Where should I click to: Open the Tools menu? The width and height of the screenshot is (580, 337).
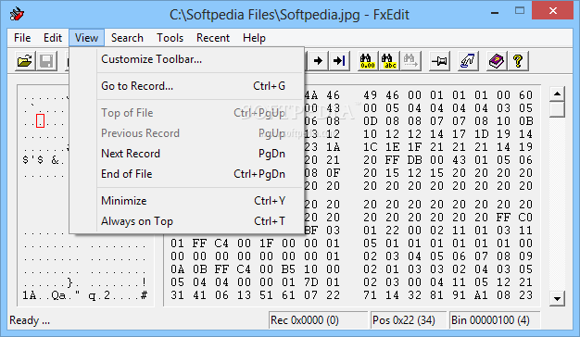(170, 38)
